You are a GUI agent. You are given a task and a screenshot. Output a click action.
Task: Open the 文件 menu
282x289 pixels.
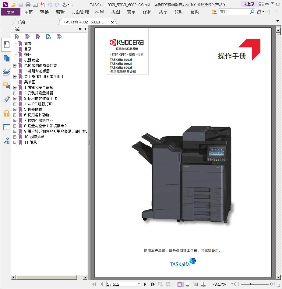point(11,12)
